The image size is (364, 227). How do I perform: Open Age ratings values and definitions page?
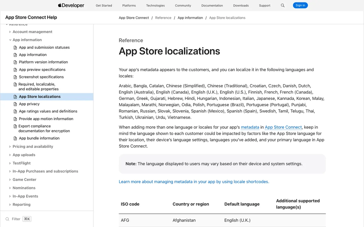(x=48, y=111)
